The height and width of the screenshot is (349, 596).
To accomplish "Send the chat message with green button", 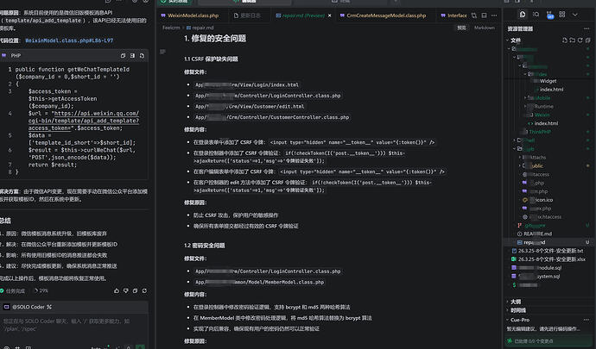I will coord(140,346).
